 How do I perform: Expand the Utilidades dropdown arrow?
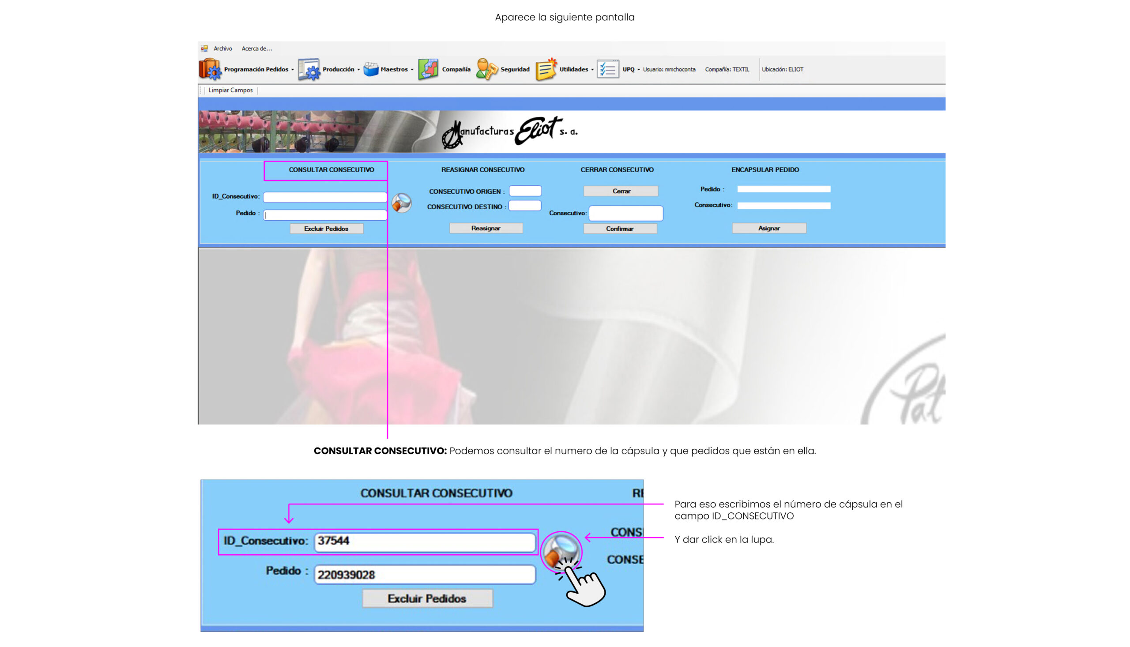[x=592, y=70]
